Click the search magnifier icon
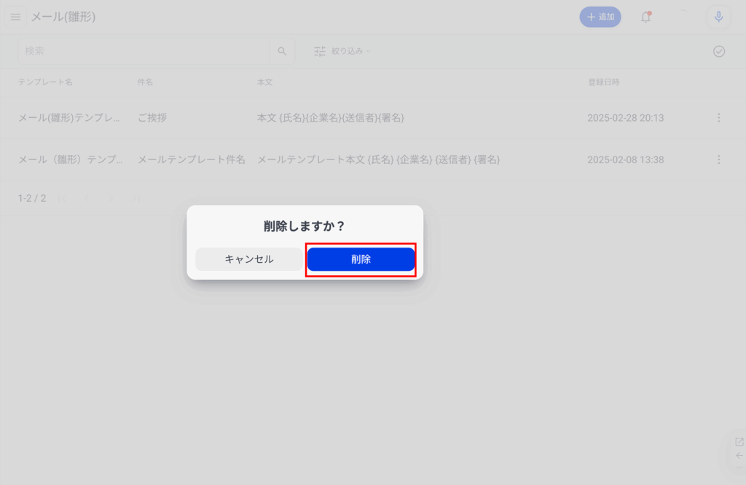Screen dimensions: 746x485 pyautogui.click(x=282, y=51)
